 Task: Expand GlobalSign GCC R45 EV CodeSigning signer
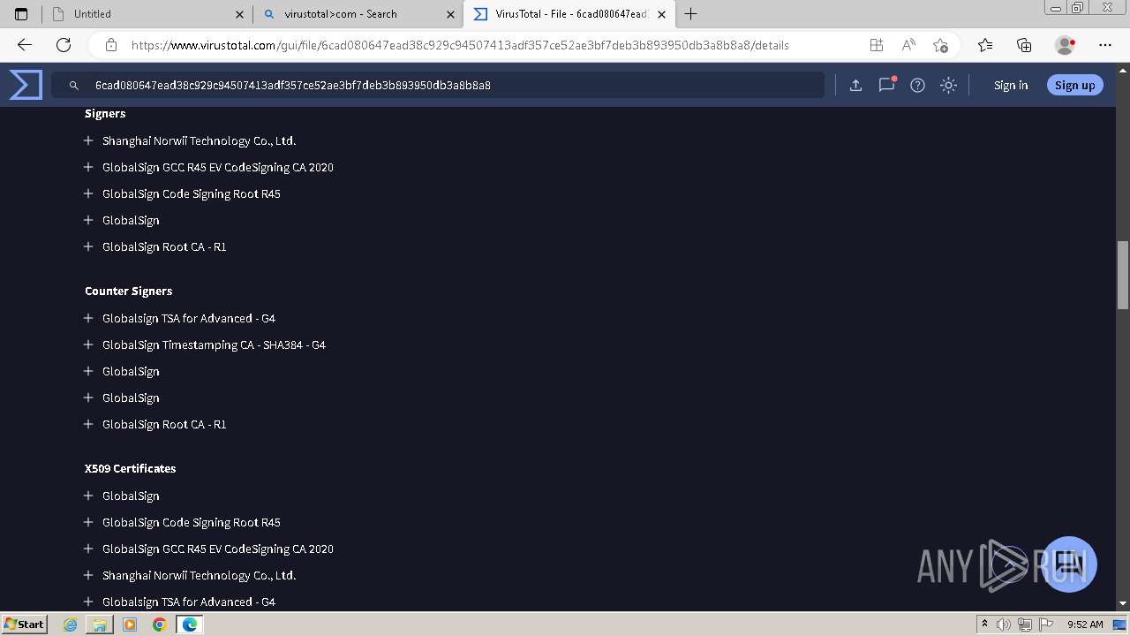point(88,167)
